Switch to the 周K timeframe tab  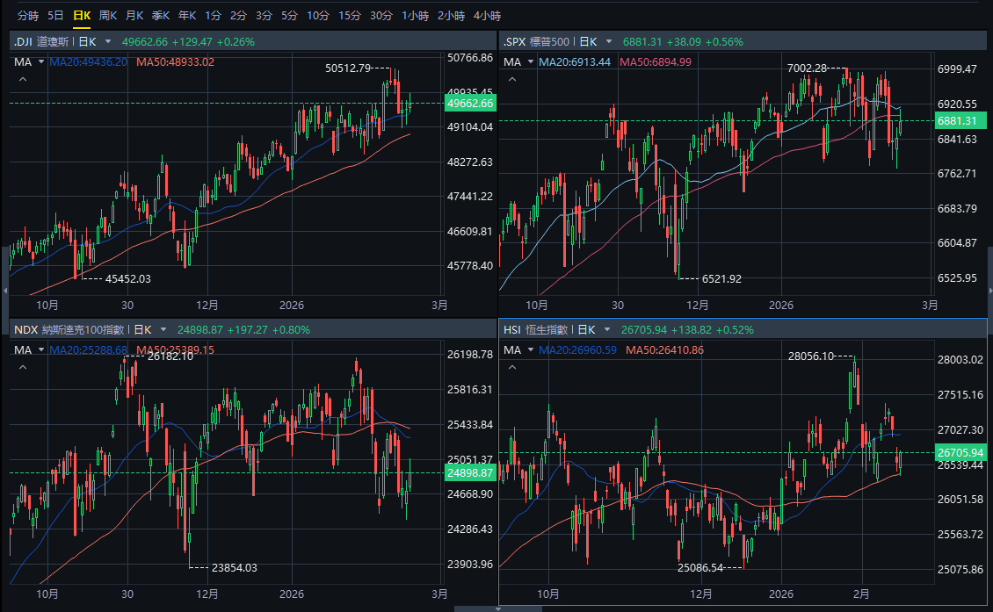point(108,16)
